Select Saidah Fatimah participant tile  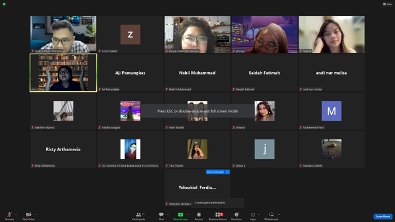pyautogui.click(x=264, y=73)
